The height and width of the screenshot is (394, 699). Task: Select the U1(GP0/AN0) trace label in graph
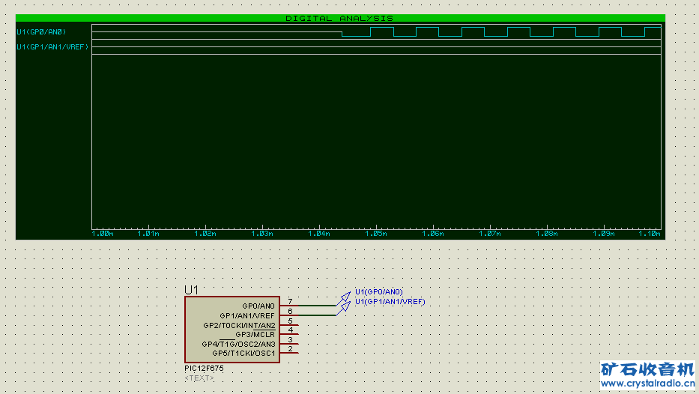[41, 32]
